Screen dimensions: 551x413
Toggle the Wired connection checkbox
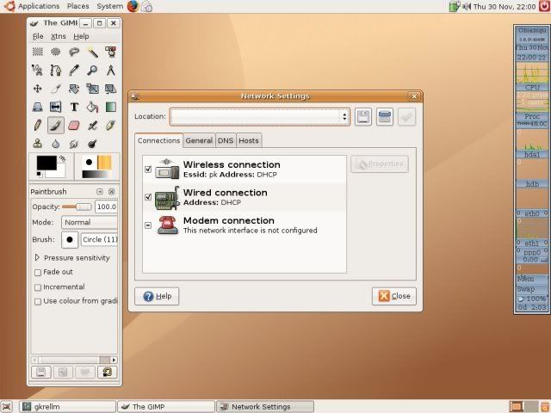click(148, 197)
